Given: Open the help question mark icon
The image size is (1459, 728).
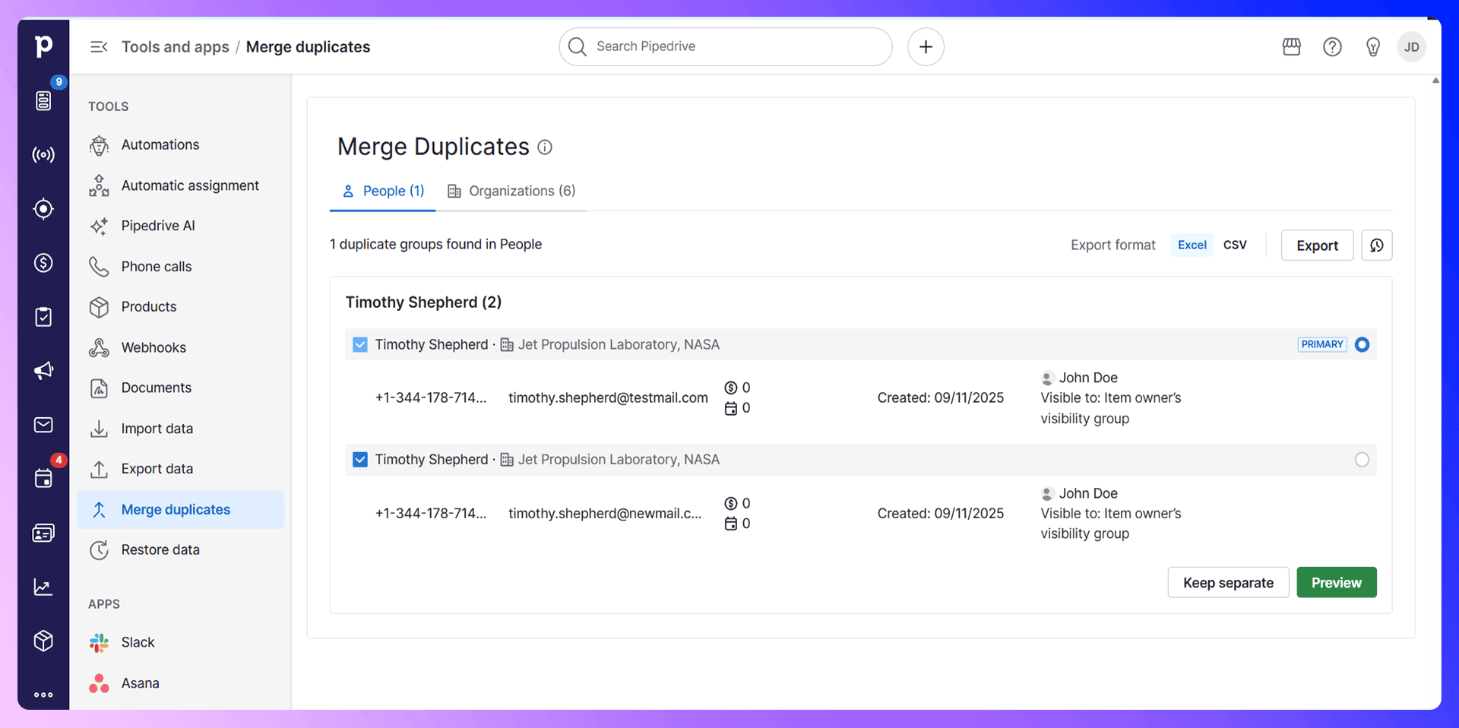Looking at the screenshot, I should (1332, 47).
